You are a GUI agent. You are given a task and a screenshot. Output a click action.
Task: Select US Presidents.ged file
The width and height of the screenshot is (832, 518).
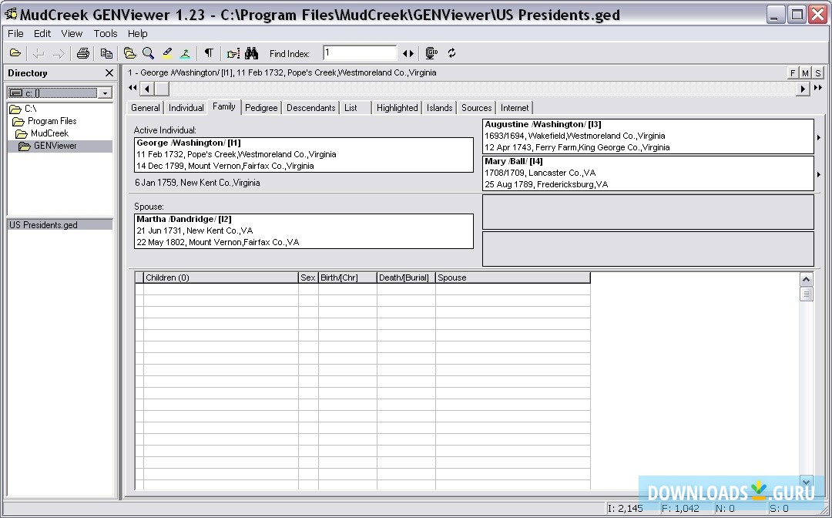point(59,225)
